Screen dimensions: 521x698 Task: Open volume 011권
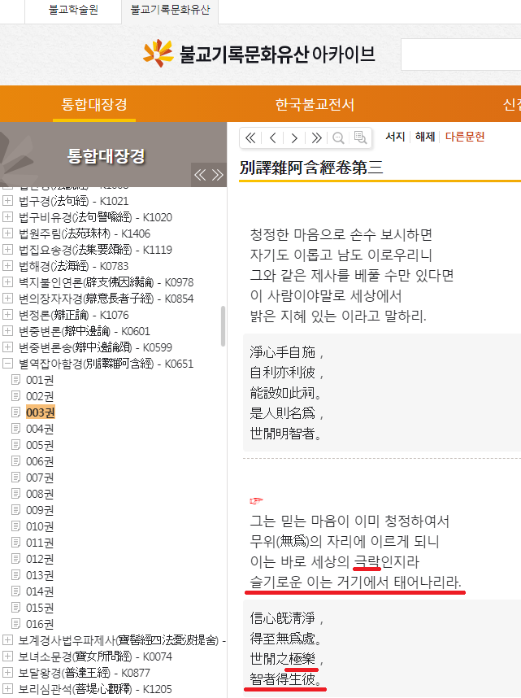coord(40,543)
